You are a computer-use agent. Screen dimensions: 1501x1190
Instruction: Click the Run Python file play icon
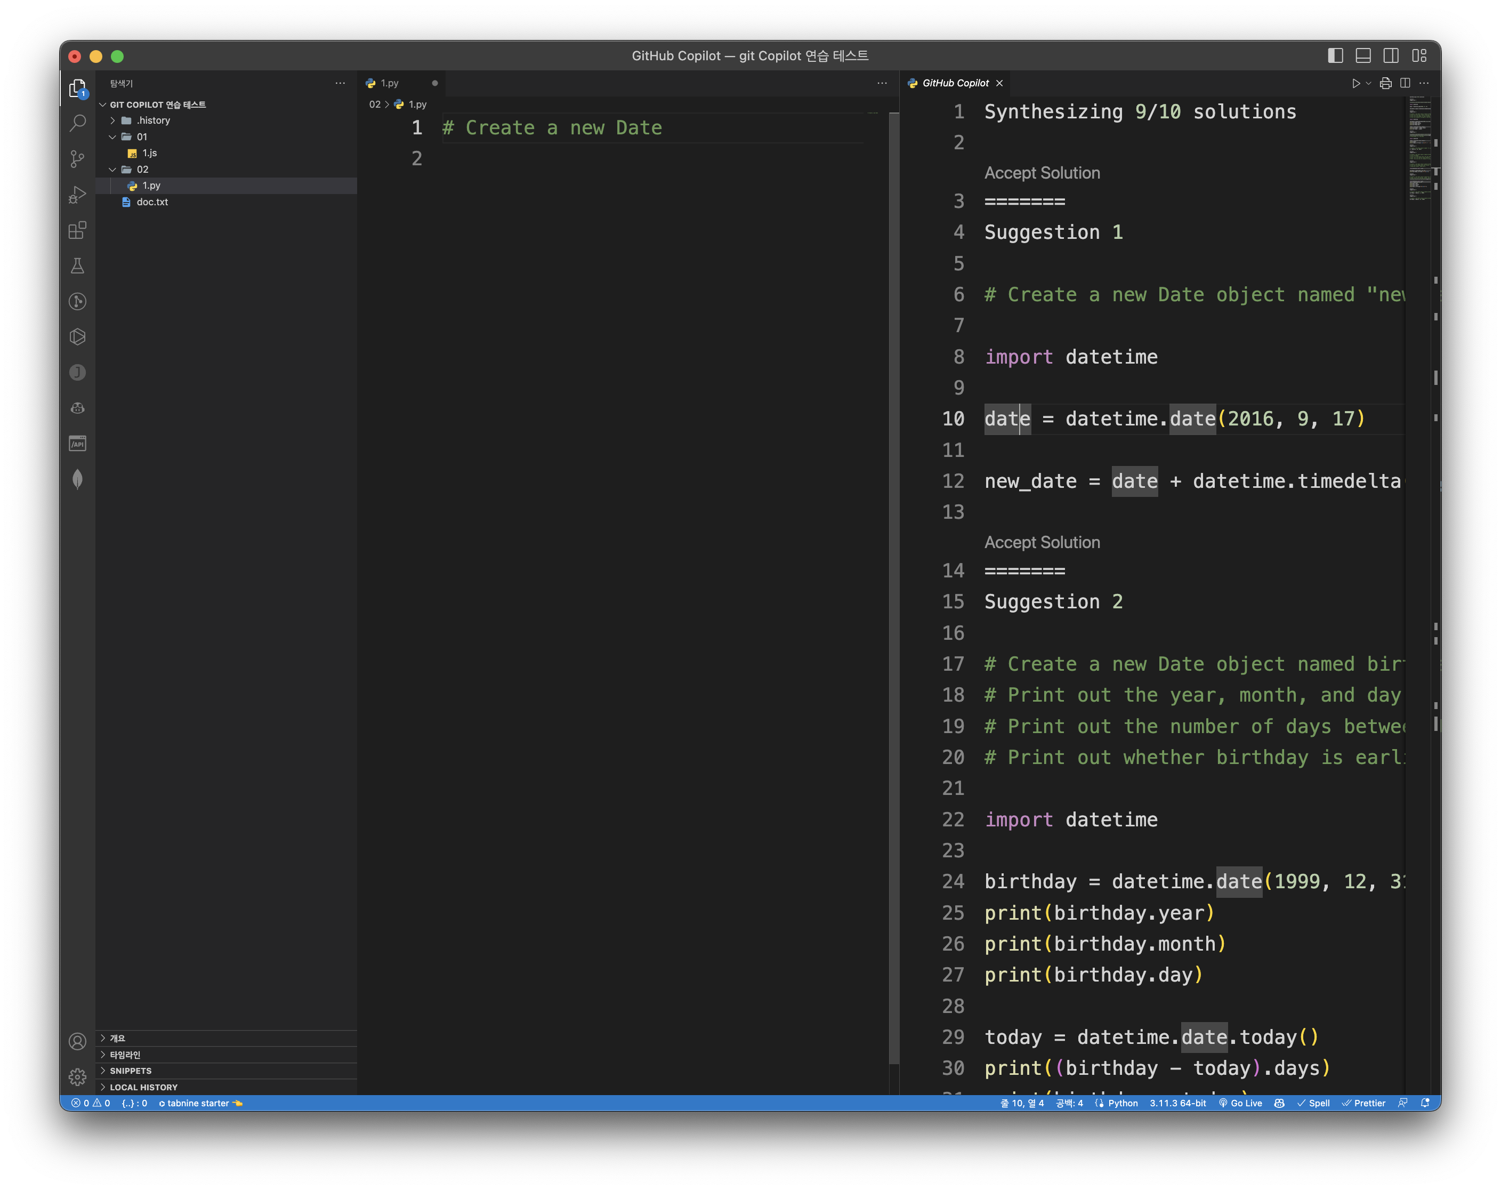coord(1355,83)
